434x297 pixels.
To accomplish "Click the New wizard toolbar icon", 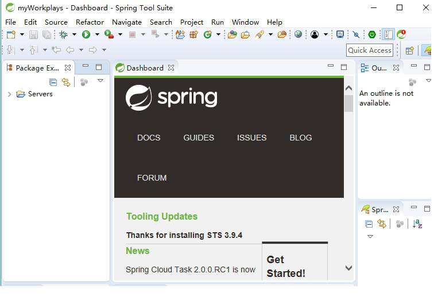I will point(11,34).
